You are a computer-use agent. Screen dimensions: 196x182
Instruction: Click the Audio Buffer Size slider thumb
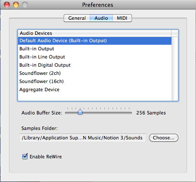tap(80, 112)
